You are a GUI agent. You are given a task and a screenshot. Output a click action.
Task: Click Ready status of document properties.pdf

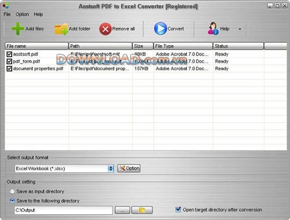[222, 68]
